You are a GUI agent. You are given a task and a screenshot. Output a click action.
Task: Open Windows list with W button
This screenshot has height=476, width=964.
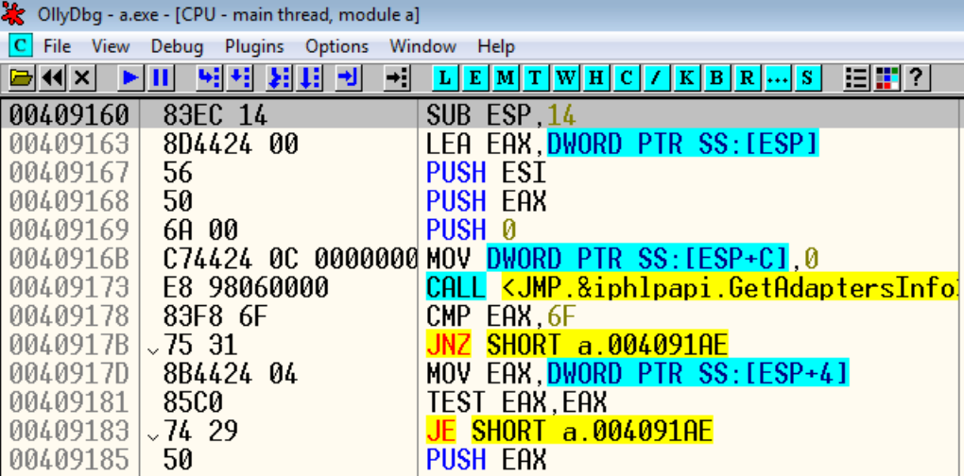[566, 77]
